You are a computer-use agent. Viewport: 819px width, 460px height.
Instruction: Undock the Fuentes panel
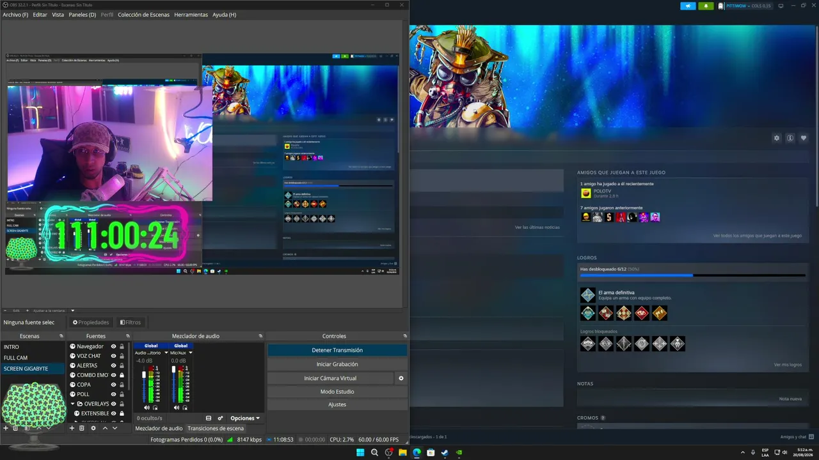coord(128,336)
